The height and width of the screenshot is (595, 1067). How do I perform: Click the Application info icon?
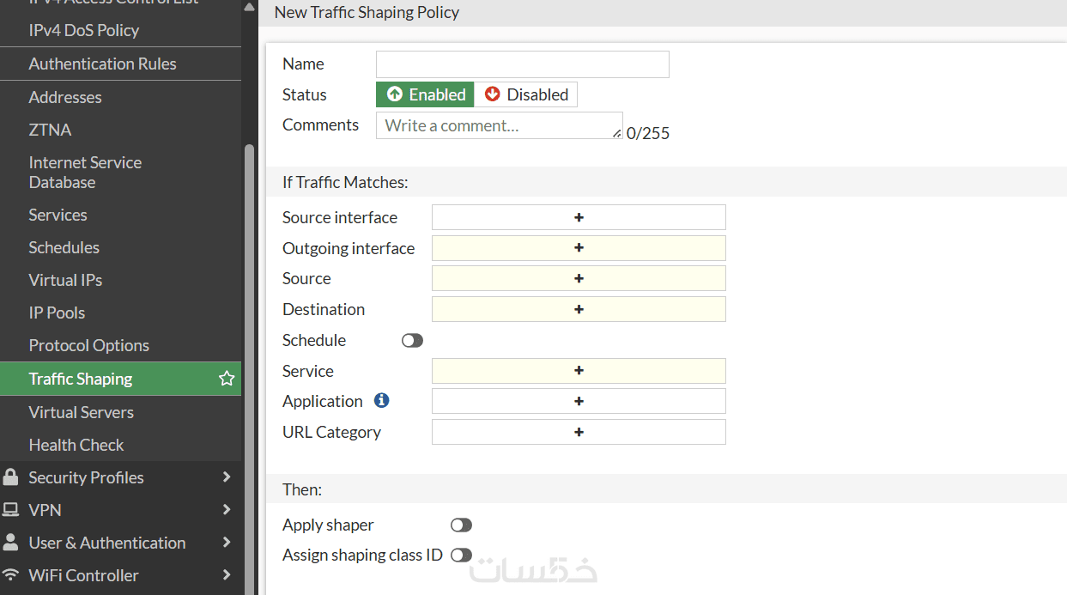(x=382, y=401)
